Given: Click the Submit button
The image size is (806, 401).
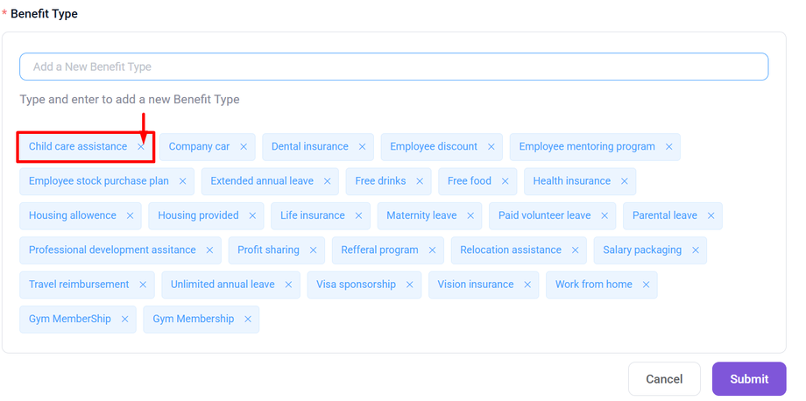Looking at the screenshot, I should coord(749,379).
